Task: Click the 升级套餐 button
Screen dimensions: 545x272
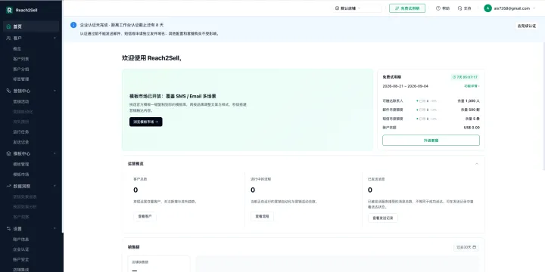Action: [431, 141]
